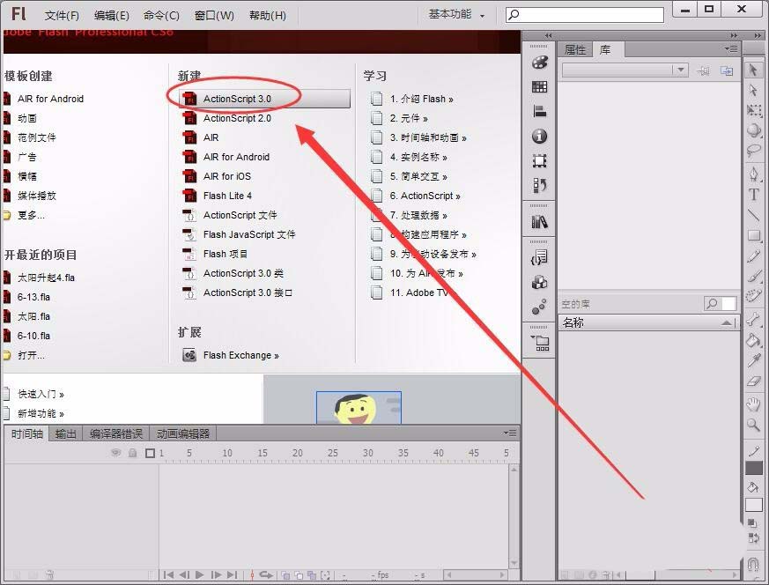
Task: Open the Code Snippets panel icon
Action: click(x=539, y=257)
